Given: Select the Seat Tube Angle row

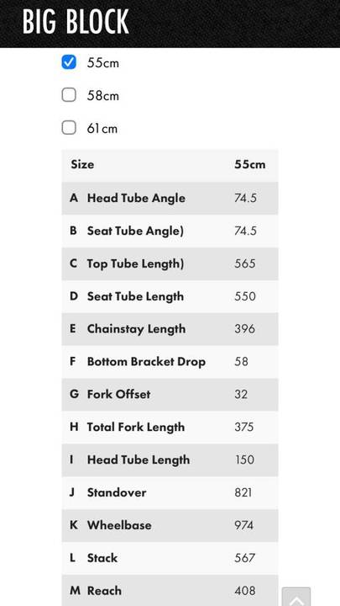Looking at the screenshot, I should click(x=170, y=231).
